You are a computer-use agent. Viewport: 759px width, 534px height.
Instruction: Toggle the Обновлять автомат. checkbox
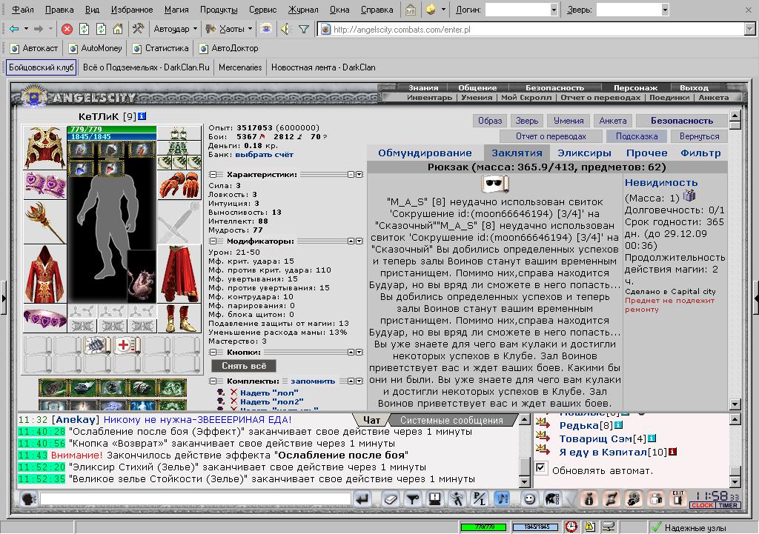tap(540, 468)
